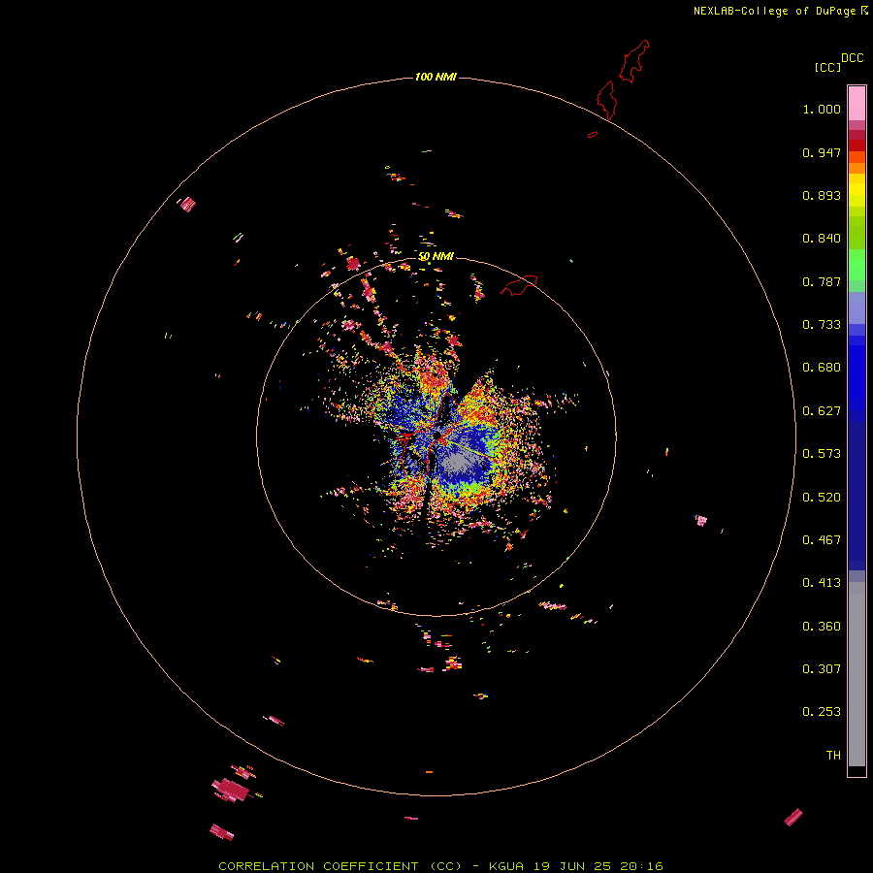The height and width of the screenshot is (873, 873).
Task: Click the 0.253 scale value
Action: [x=822, y=712]
